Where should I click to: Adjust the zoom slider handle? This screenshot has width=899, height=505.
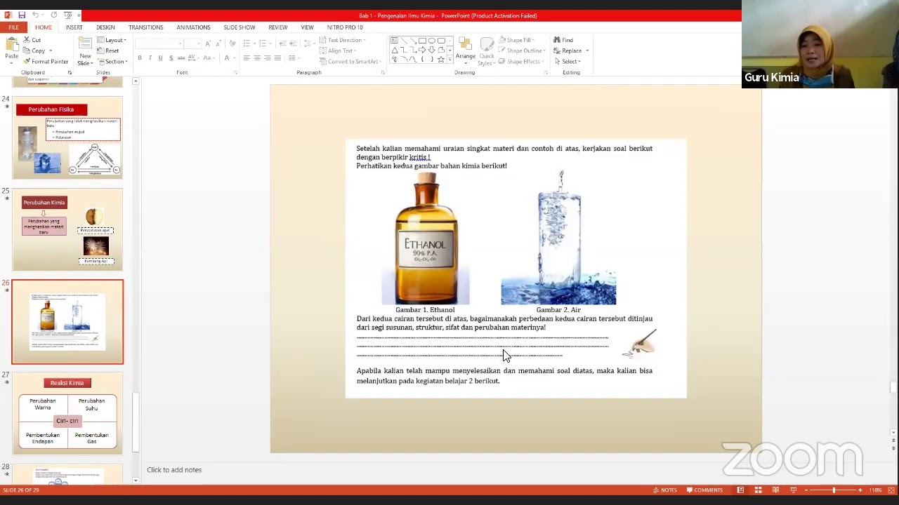(834, 490)
